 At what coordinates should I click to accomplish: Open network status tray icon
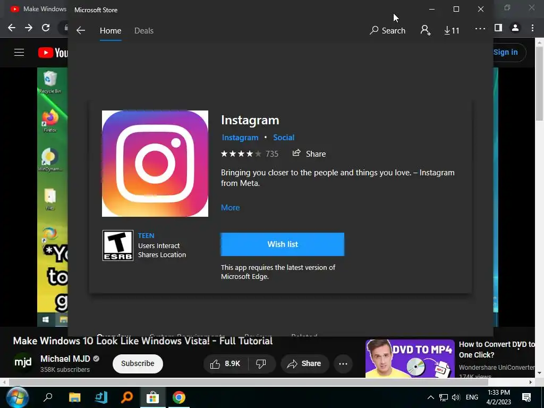[x=444, y=397]
